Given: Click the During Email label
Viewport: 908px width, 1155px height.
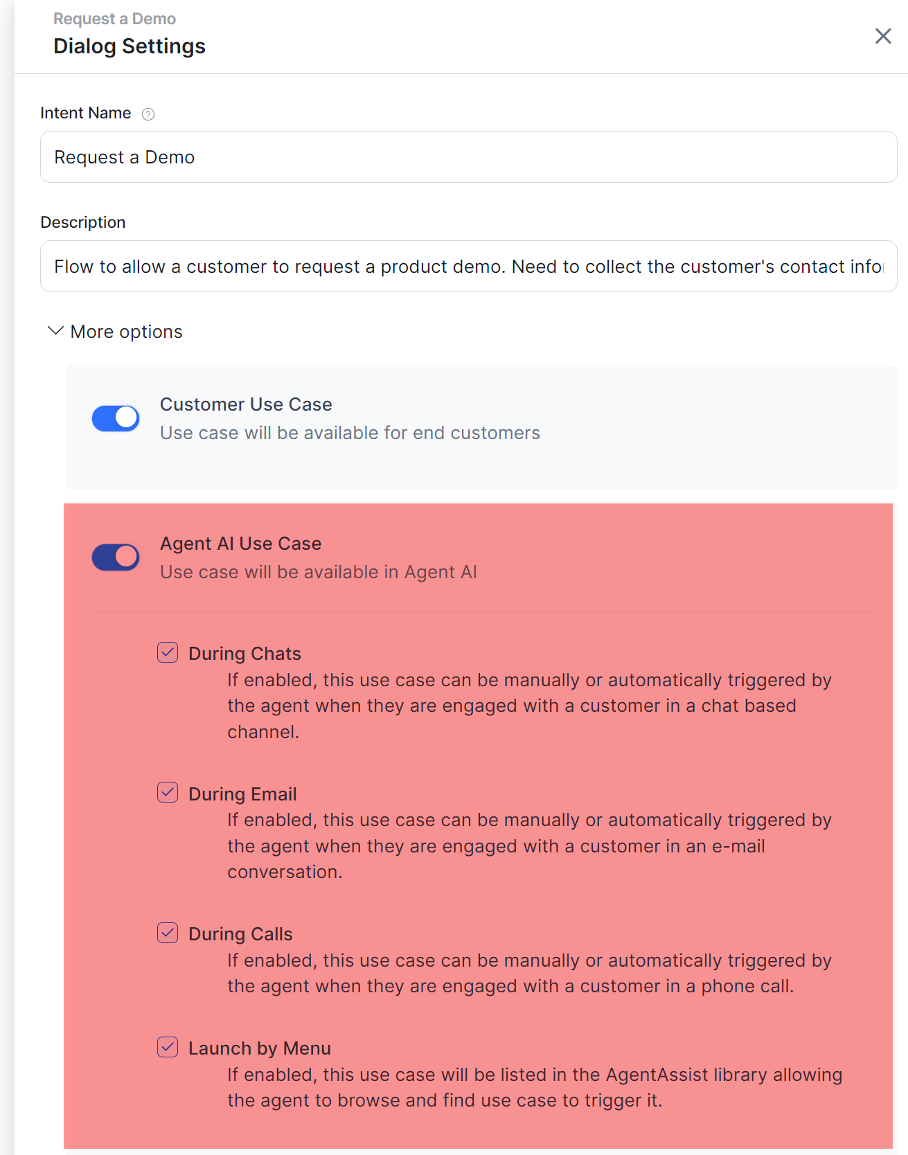Looking at the screenshot, I should point(242,794).
